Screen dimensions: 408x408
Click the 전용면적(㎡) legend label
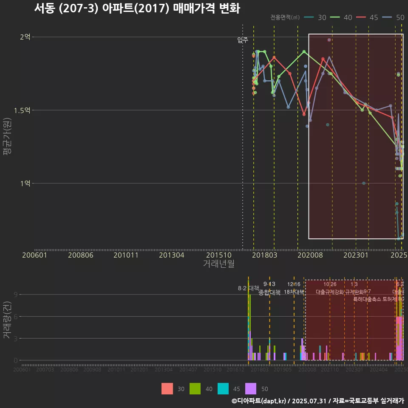[285, 17]
